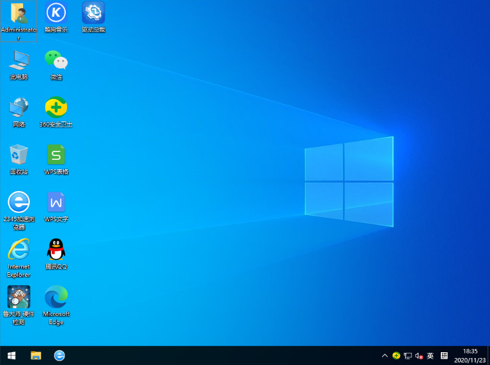Open the Windows Start menu
The height and width of the screenshot is (365, 490).
(11, 355)
